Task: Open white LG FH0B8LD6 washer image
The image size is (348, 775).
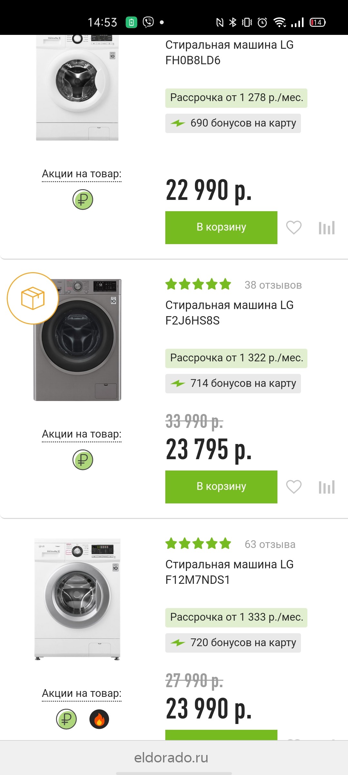Action: pos(77,88)
